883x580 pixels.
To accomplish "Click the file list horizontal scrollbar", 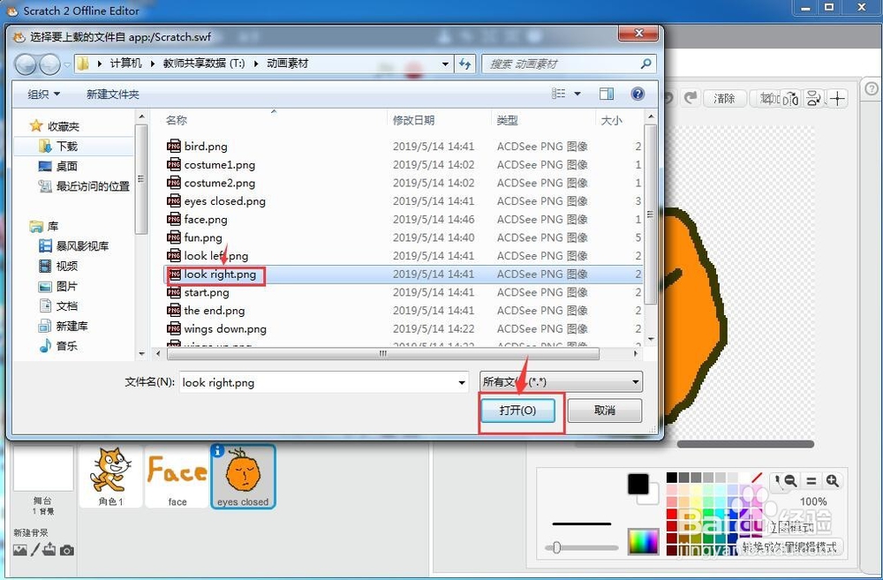I will point(383,354).
